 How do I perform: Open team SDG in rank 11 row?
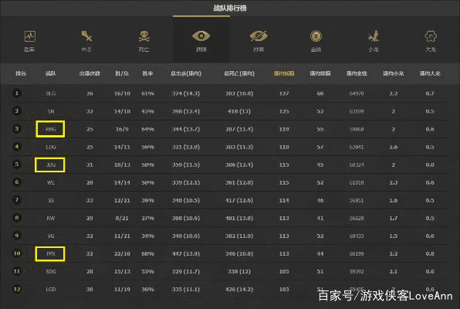[x=51, y=272]
